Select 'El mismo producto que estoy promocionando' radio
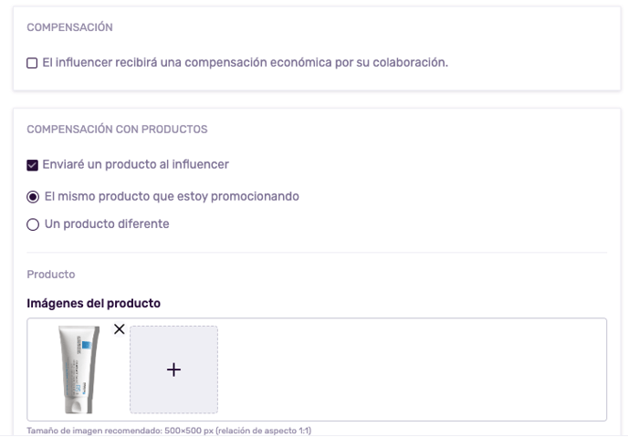The height and width of the screenshot is (437, 628). click(x=33, y=197)
